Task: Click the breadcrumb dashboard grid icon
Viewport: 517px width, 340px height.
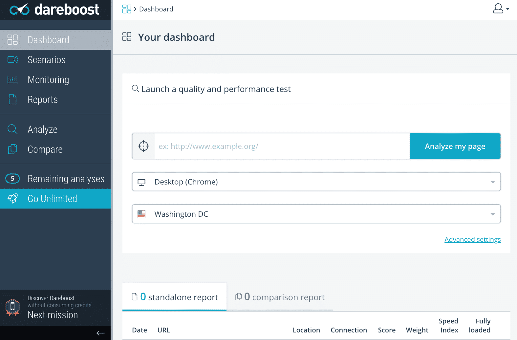Action: pos(126,9)
